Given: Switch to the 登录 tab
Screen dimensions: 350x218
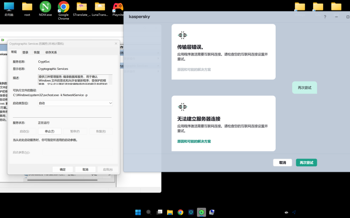Looking at the screenshot, I should (x=25, y=52).
